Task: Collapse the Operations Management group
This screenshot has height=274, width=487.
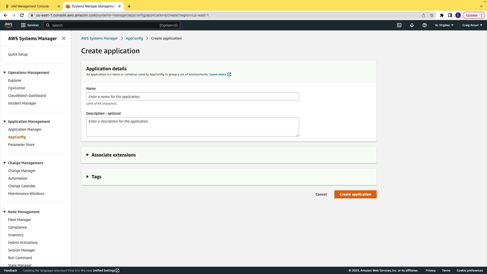Action: [x=5, y=73]
